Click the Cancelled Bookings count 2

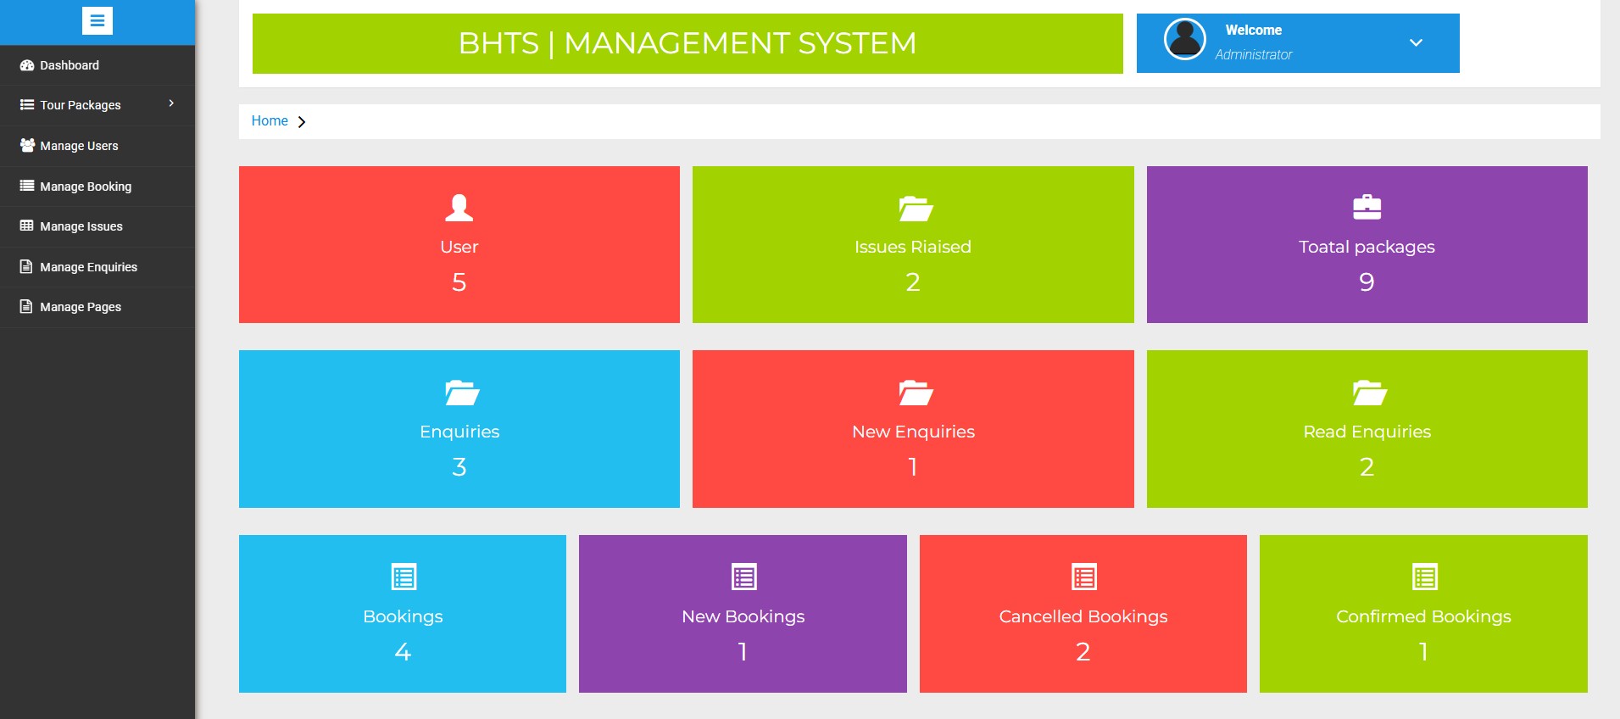coord(1083,652)
